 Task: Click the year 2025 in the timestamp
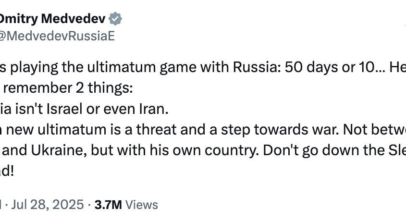pyautogui.click(x=68, y=205)
